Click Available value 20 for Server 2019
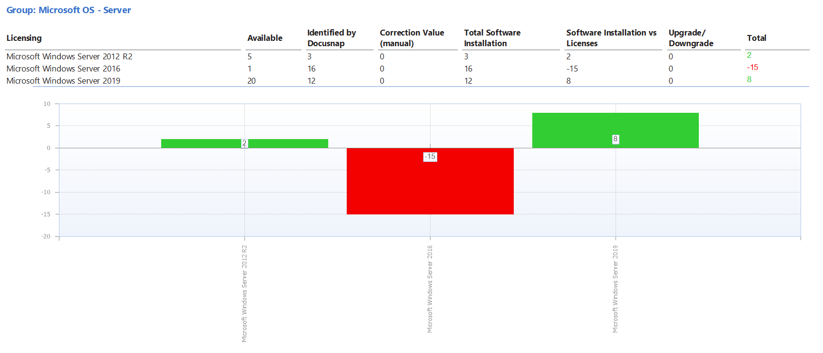The height and width of the screenshot is (353, 823). tap(251, 81)
